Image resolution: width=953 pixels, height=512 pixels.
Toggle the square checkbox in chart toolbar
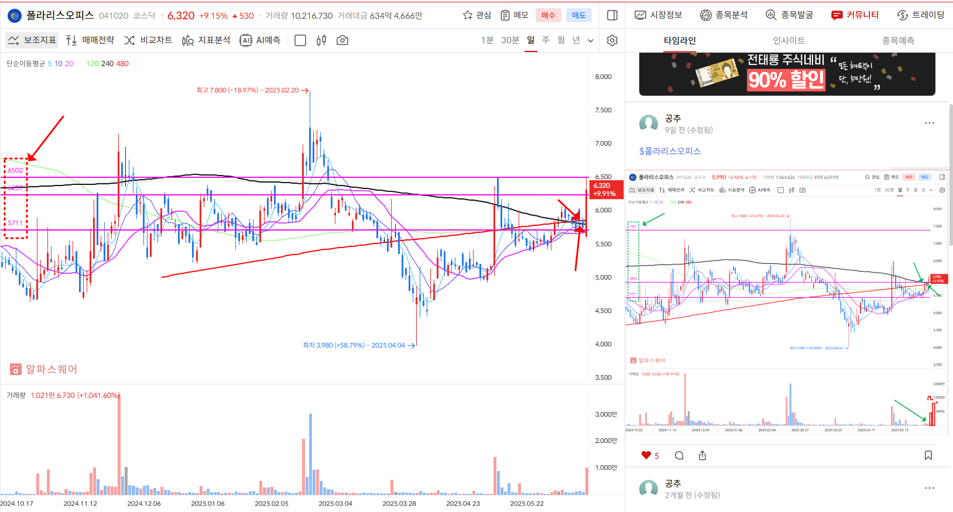tap(300, 40)
